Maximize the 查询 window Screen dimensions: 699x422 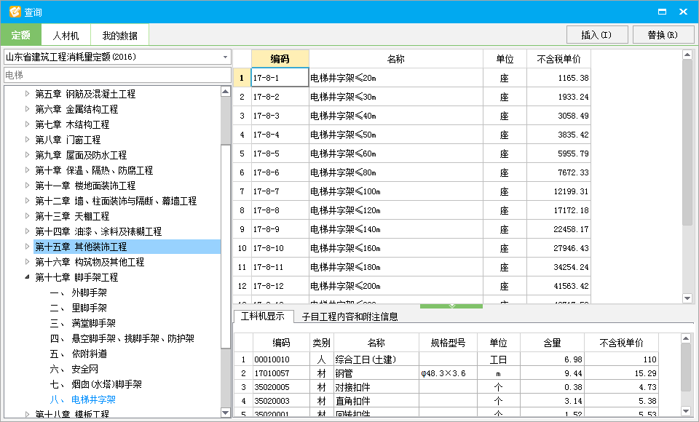coord(663,12)
